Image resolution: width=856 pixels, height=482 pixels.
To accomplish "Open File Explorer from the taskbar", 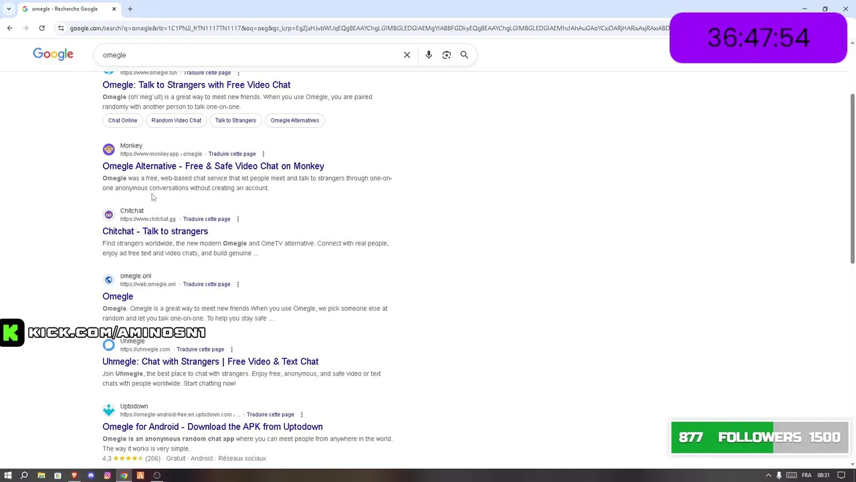I will click(x=41, y=475).
